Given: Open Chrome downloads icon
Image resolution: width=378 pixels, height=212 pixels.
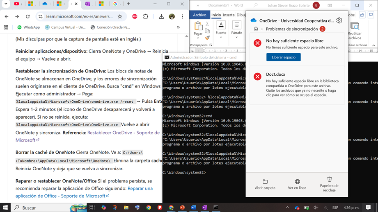Looking at the screenshot, I should coord(161,16).
